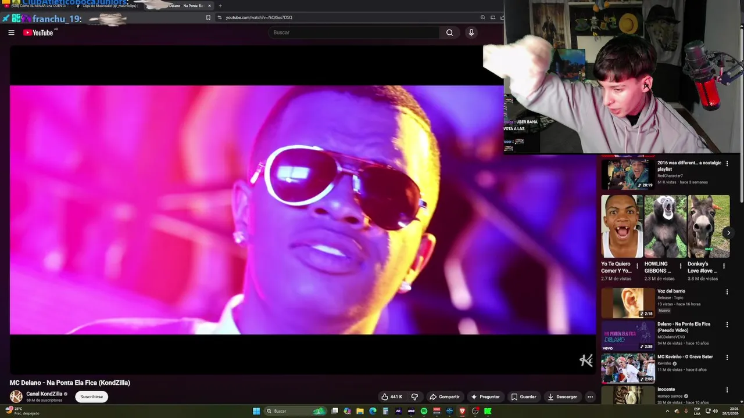The image size is (744, 418).
Task: Open more actions ellipsis beside Descargar
Action: [590, 397]
